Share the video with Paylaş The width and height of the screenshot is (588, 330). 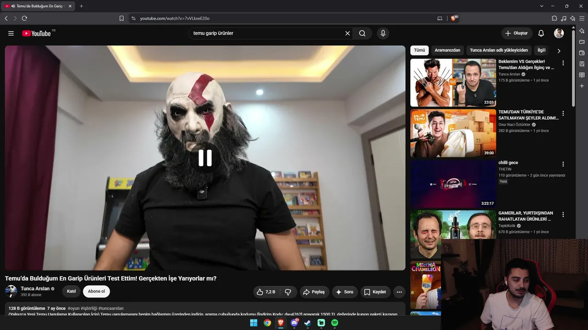[315, 292]
